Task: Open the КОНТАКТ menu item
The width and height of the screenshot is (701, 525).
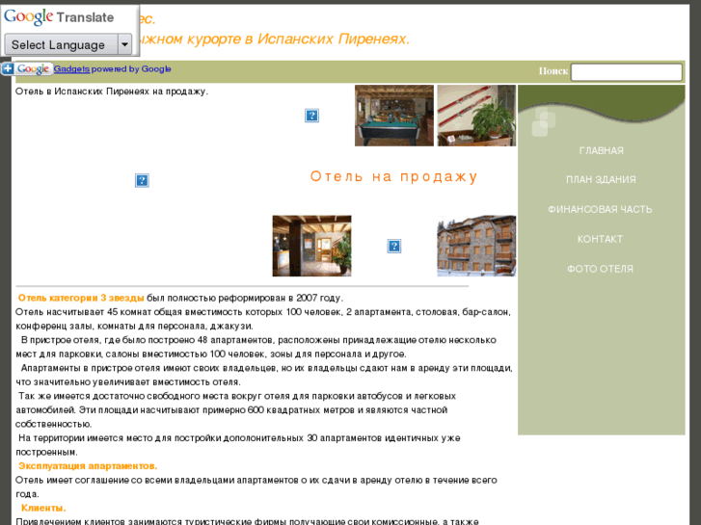Action: (600, 239)
